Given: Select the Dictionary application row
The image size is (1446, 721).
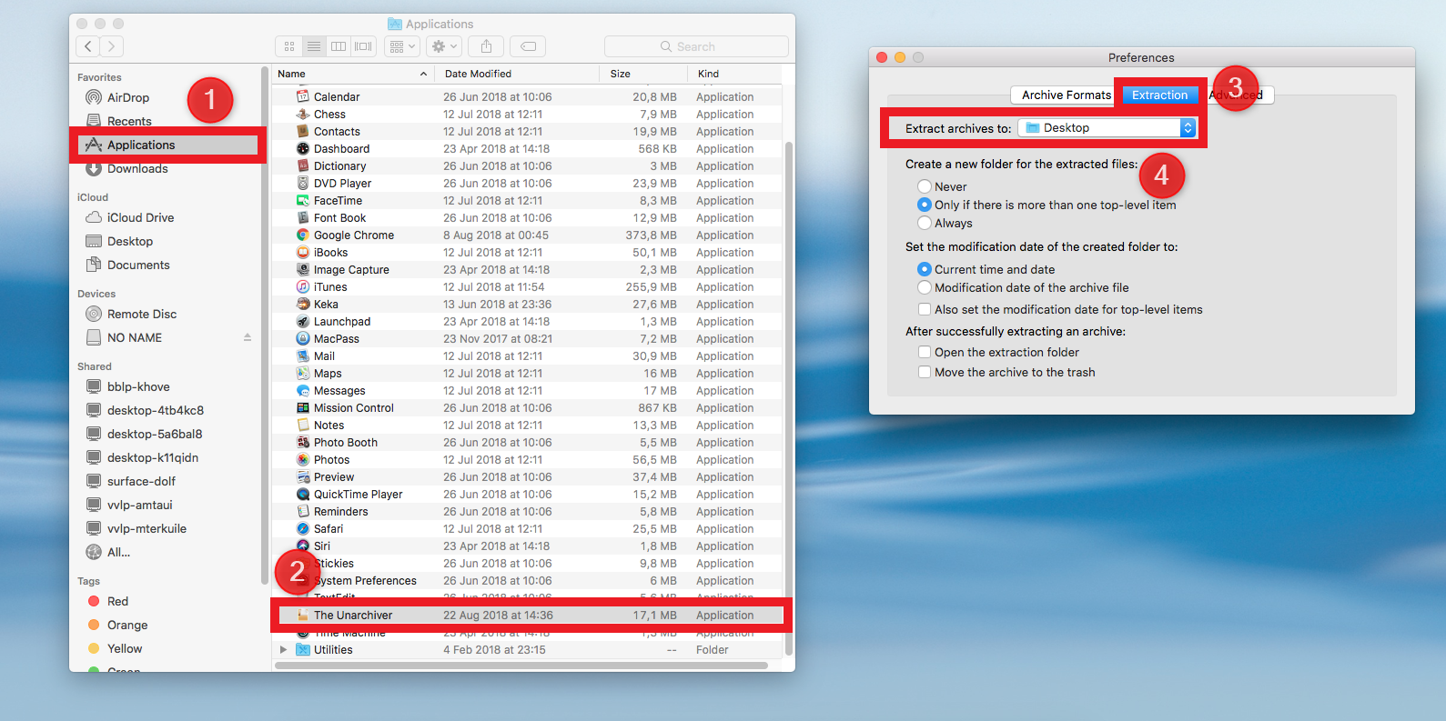Looking at the screenshot, I should coord(526,165).
